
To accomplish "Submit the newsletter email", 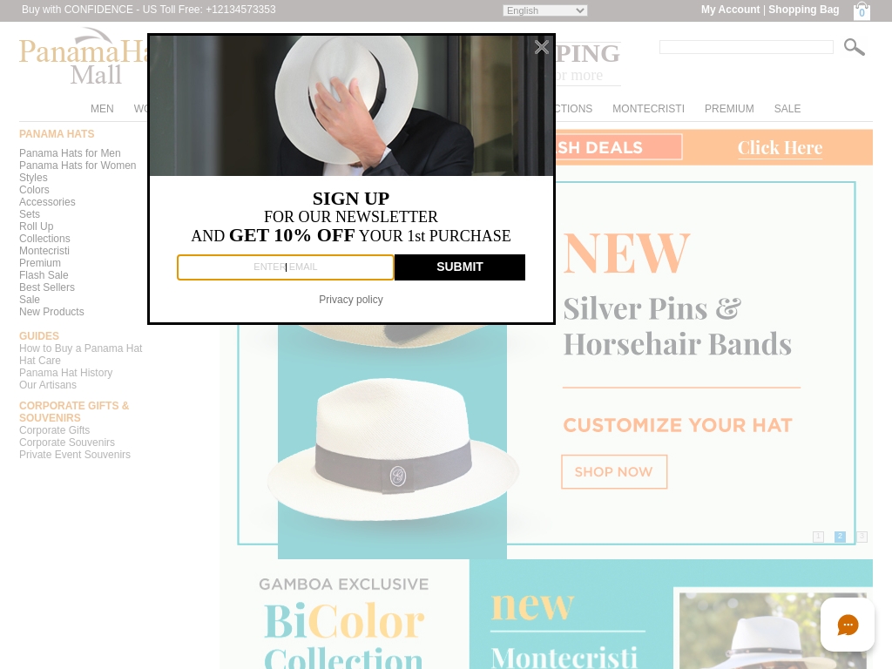I will click(460, 267).
